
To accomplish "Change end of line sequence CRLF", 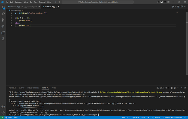I will coord(149,117).
